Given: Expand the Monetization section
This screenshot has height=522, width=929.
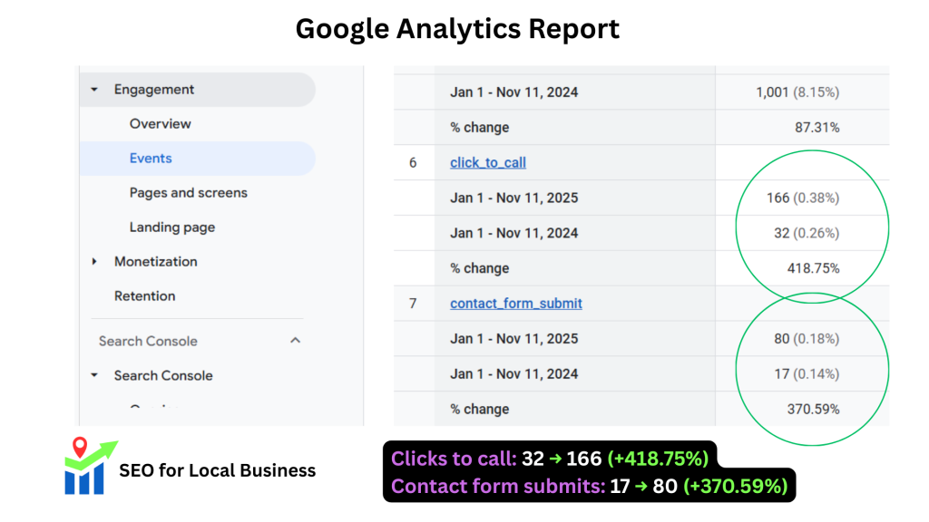Looking at the screenshot, I should (x=95, y=261).
